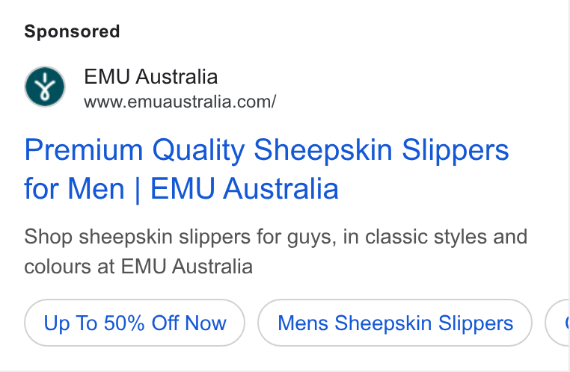Click 'classic styles and' in the description text
Viewport: 570px width, 372px height.
coord(446,237)
